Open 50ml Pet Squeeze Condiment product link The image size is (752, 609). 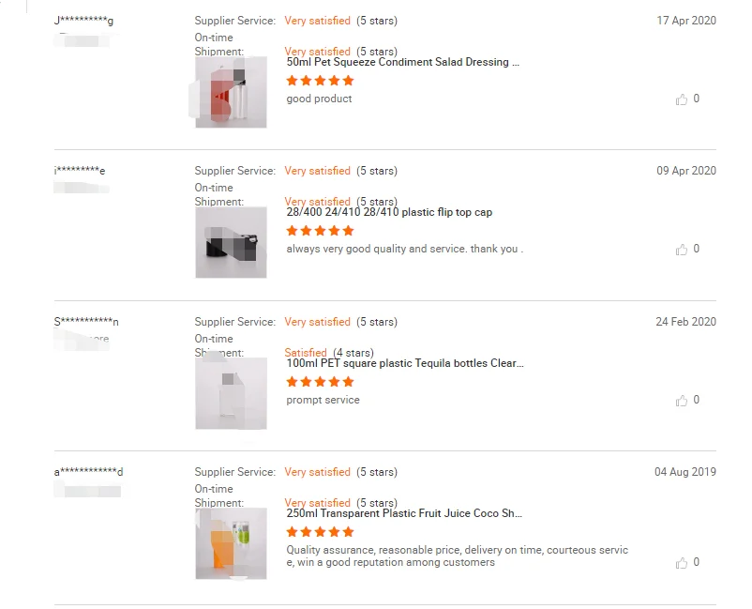click(x=402, y=62)
